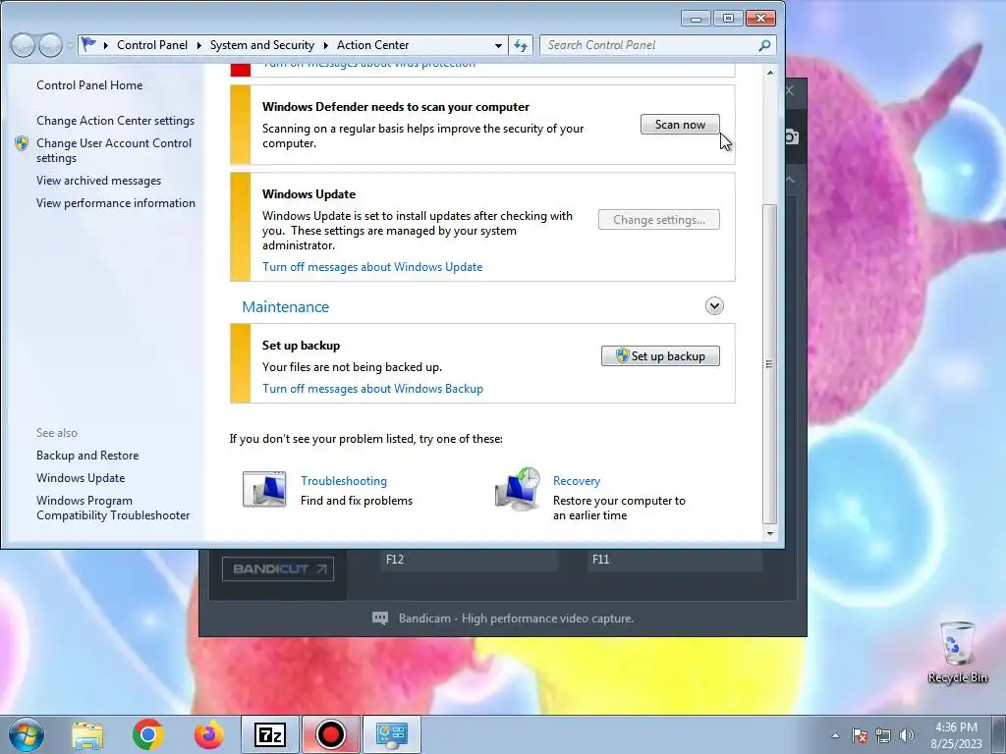Open Change Action Center settings
Viewport: 1006px width, 754px height.
pos(116,121)
